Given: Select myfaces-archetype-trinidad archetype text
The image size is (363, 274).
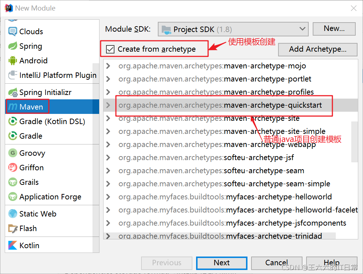Looking at the screenshot, I should 220,236.
